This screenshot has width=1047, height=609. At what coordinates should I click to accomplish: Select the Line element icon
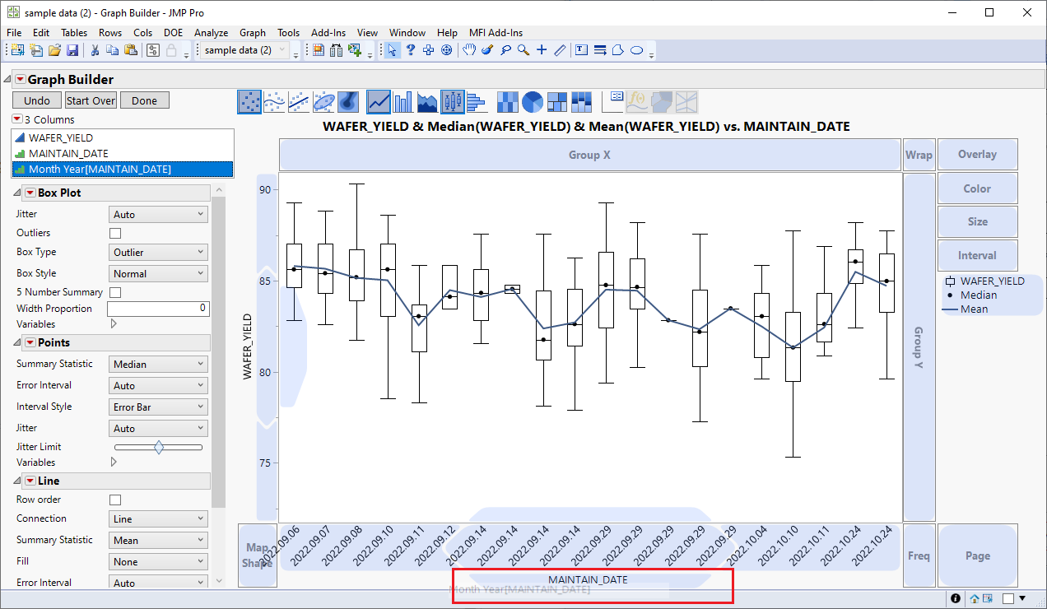point(378,102)
